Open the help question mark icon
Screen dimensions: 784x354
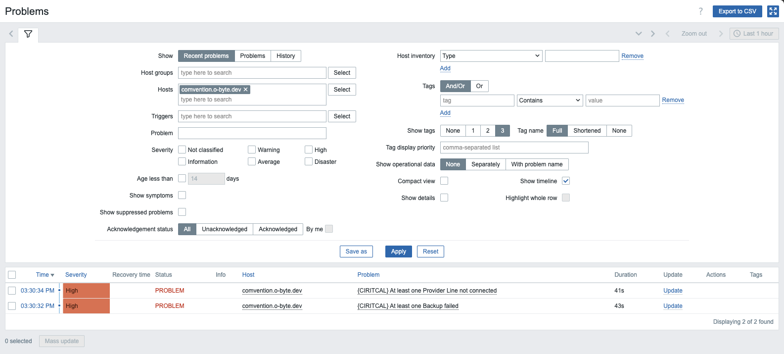click(700, 11)
